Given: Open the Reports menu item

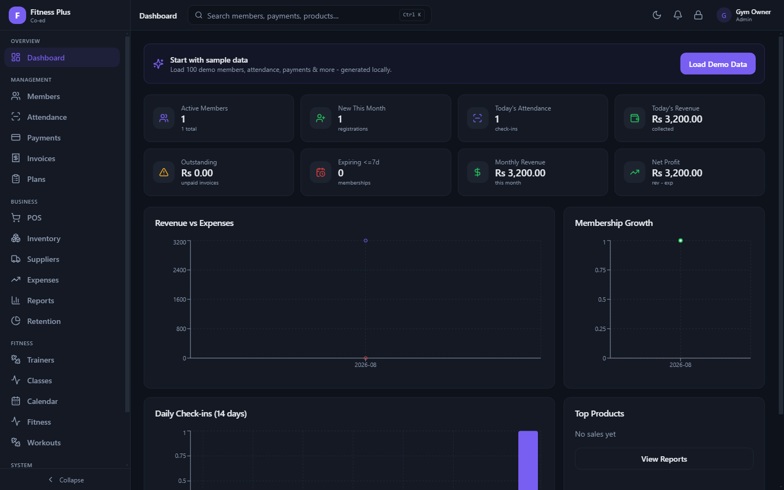Looking at the screenshot, I should [62, 301].
